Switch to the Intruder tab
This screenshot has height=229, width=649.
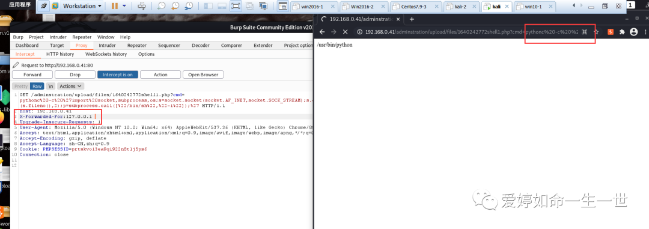click(x=107, y=46)
